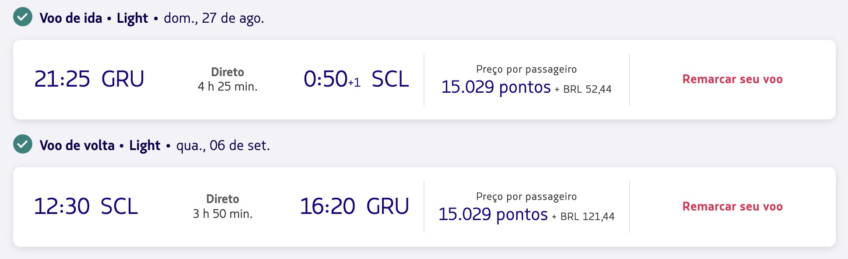Select the 12:30 SCL departure time
This screenshot has width=848, height=259.
[x=86, y=206]
